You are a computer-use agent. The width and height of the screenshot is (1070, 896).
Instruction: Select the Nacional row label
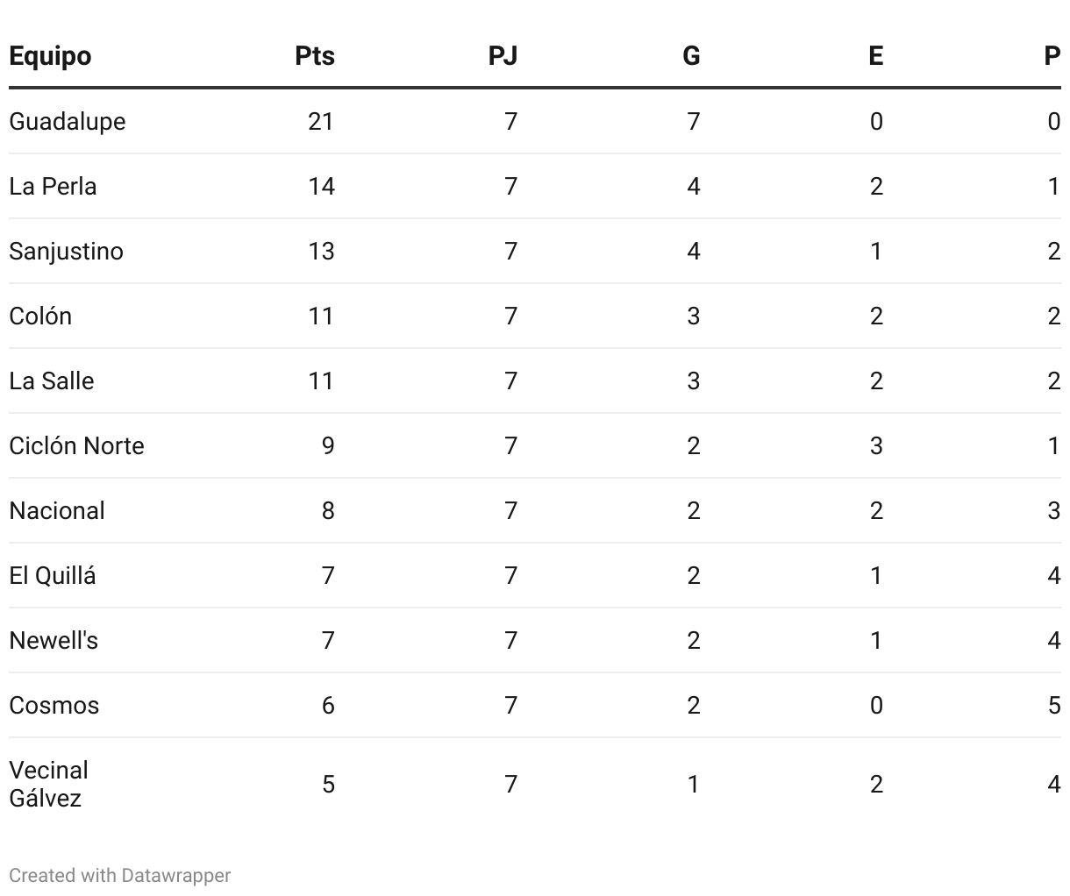coord(57,510)
